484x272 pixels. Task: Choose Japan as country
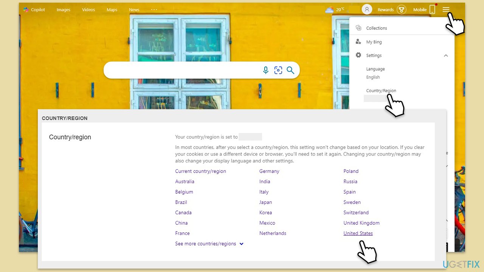(x=265, y=202)
